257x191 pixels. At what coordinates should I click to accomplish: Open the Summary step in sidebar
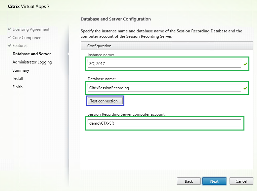click(21, 70)
